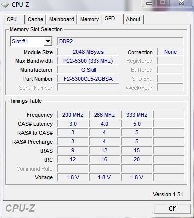Screen dimensions: 194x218
Task: Minimize the CPU-Z window
Action: click(149, 3)
